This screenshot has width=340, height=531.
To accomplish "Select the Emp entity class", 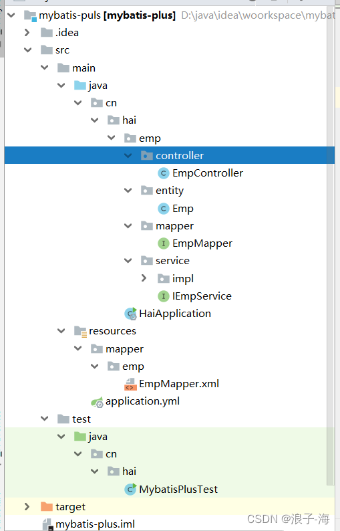I will point(182,208).
